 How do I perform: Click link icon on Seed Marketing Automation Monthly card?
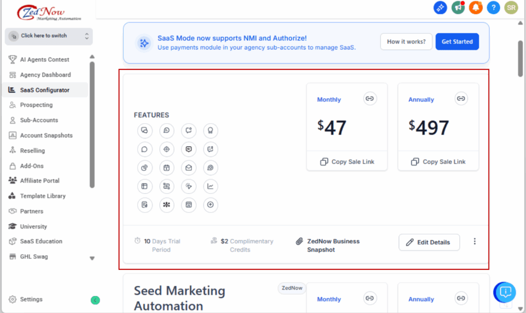point(370,298)
